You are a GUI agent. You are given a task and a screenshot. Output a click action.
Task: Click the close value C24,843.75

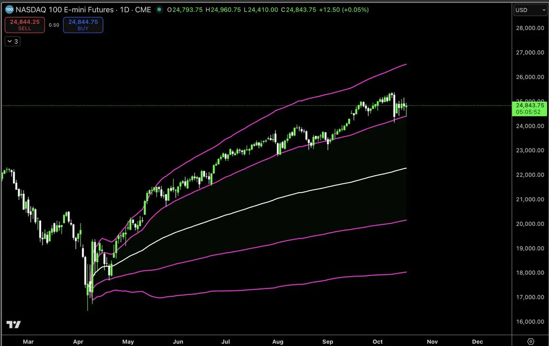(x=298, y=10)
